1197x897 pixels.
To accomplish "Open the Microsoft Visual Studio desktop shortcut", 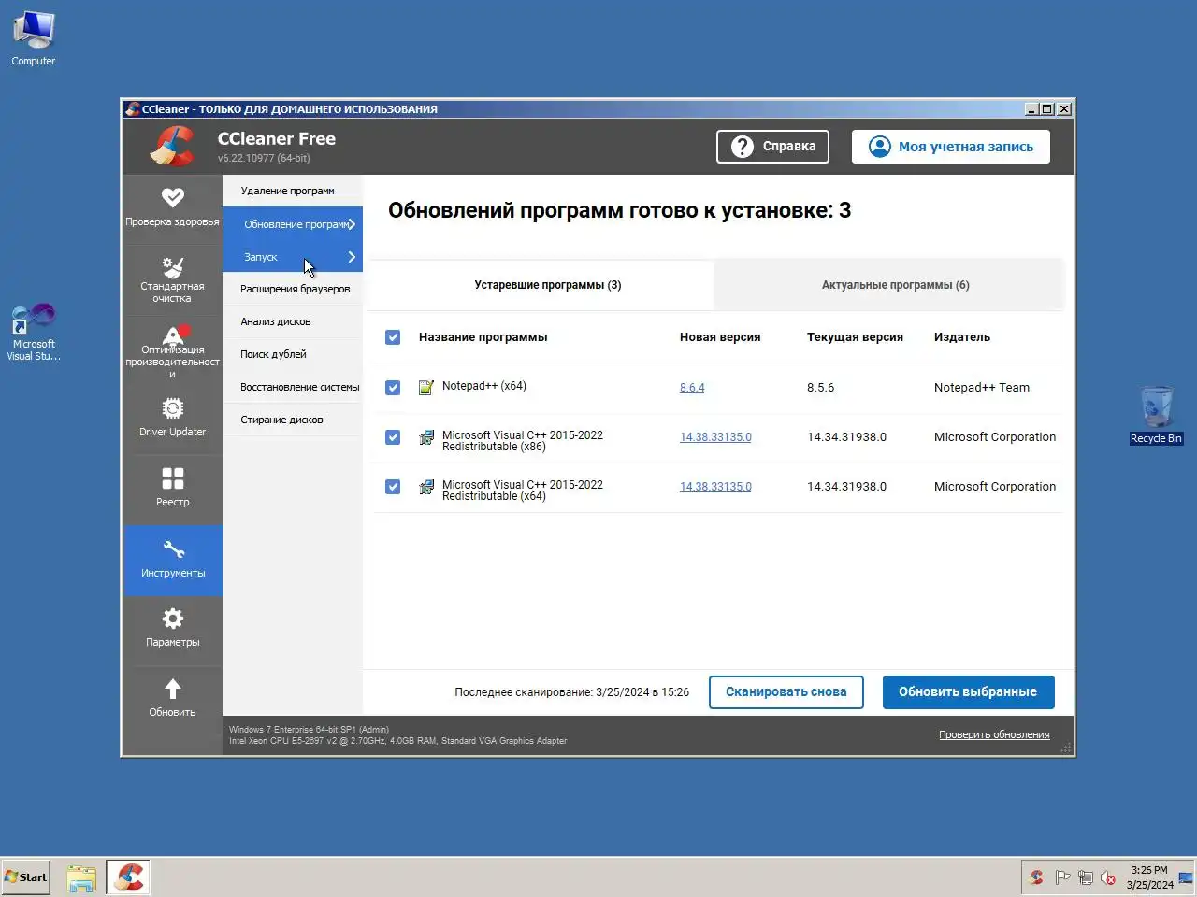I will (34, 332).
